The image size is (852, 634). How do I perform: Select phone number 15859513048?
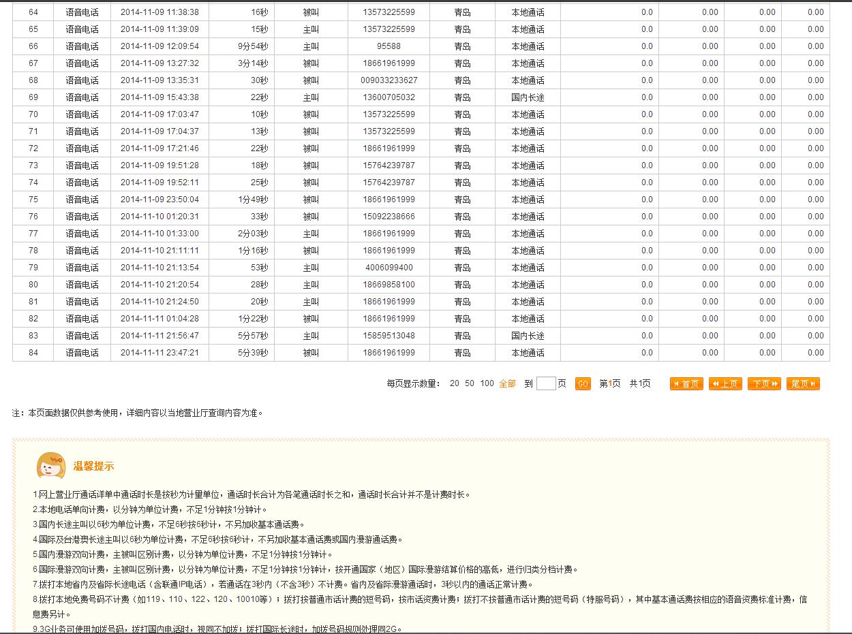389,336
